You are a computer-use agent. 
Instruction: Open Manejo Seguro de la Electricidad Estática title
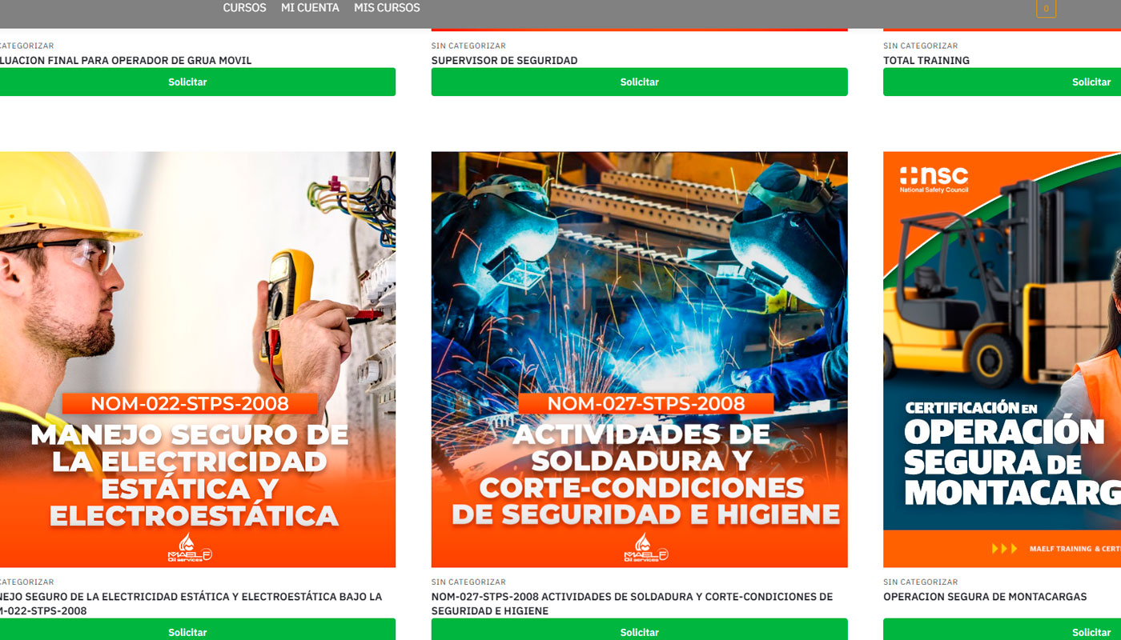[191, 604]
